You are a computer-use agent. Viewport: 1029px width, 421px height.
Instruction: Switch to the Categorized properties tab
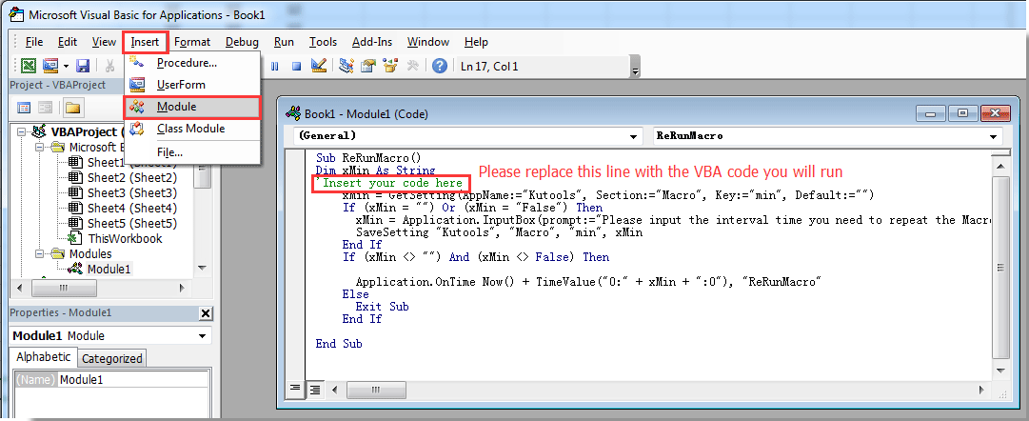tap(111, 358)
